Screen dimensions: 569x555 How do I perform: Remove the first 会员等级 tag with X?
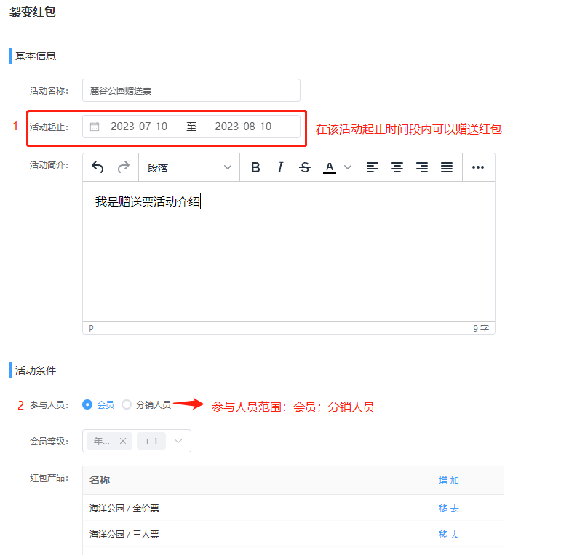(123, 441)
